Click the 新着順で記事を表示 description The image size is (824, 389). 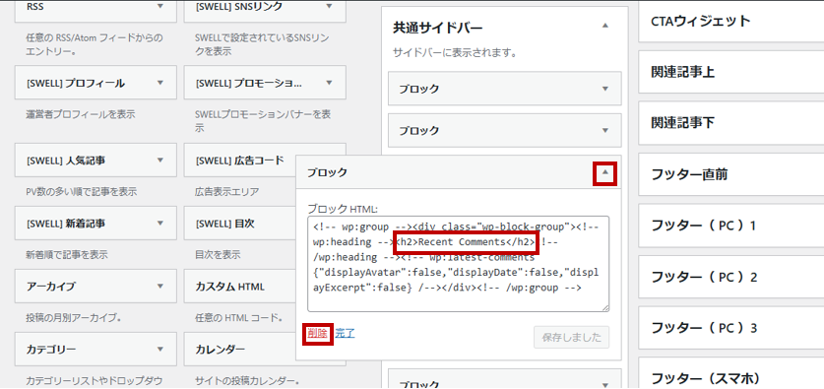click(67, 255)
